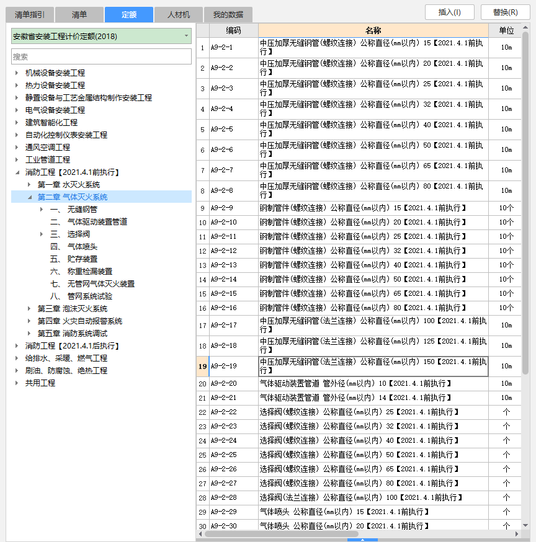Collapse the 第二章 气体灭火系统 node

pyautogui.click(x=29, y=197)
